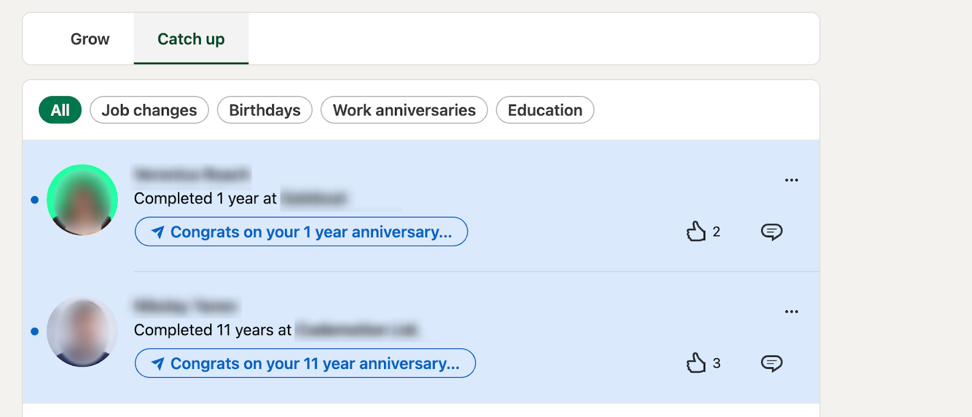This screenshot has height=417, width=972.
Task: Filter by Job changes
Action: [x=149, y=110]
